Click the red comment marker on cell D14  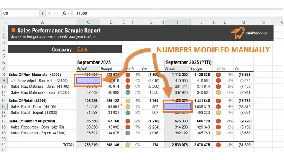pos(121,104)
